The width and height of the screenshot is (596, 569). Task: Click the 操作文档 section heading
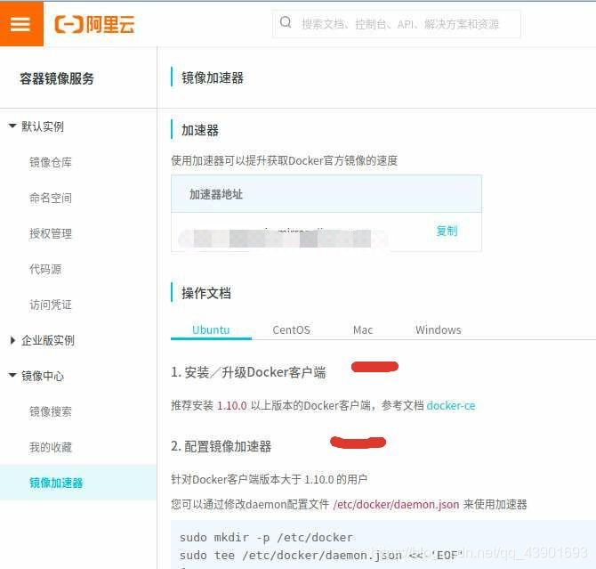click(206, 293)
